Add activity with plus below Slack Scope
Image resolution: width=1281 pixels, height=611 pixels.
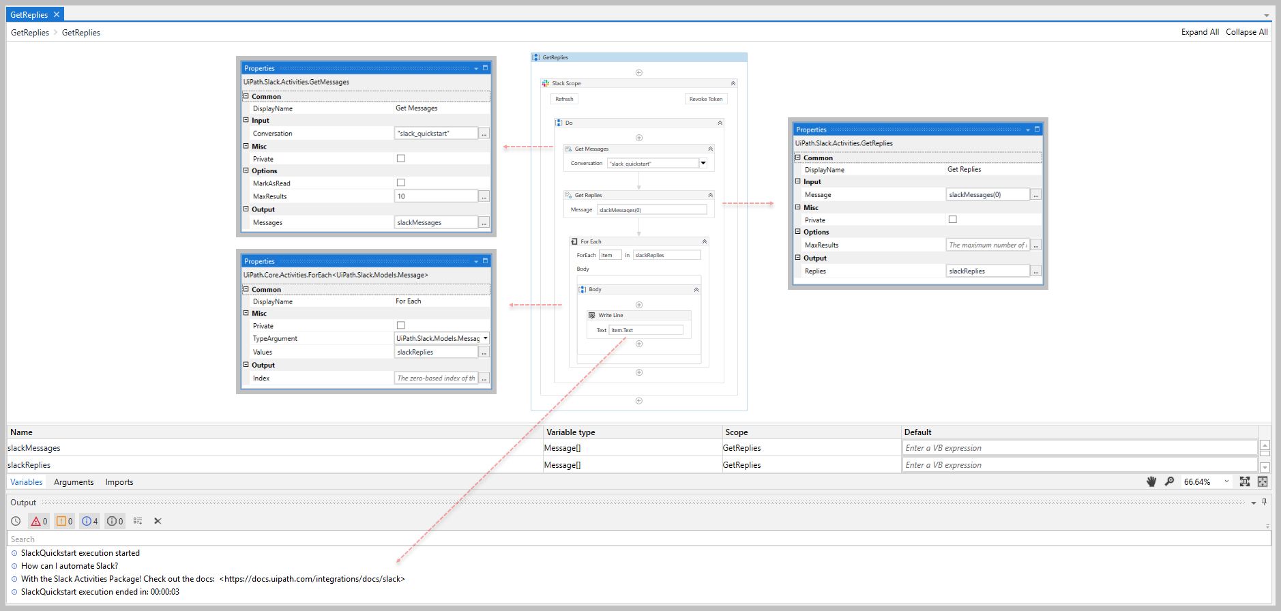pos(639,400)
